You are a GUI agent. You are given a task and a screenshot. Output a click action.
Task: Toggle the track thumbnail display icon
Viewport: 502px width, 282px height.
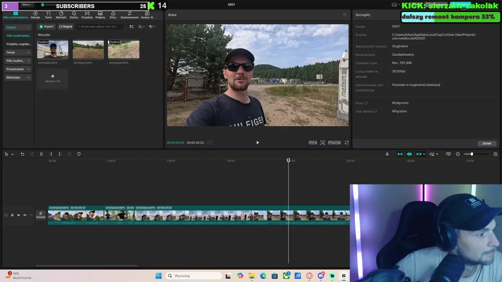tap(6, 215)
